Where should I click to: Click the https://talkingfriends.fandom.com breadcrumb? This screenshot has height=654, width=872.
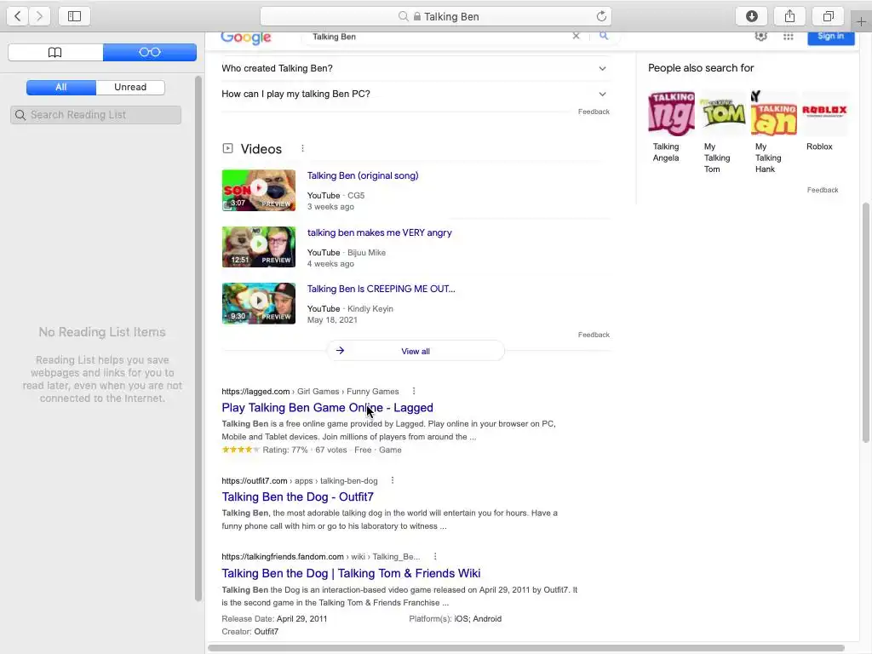coord(283,557)
